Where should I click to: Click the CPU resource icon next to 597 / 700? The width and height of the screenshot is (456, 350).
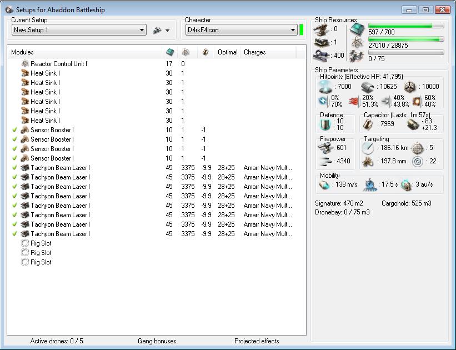click(357, 29)
